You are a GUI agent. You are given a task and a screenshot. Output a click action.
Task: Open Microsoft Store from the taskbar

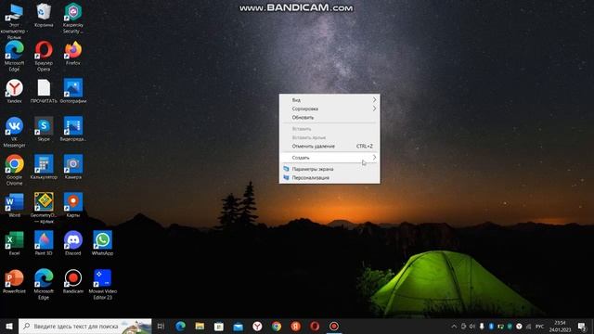tap(219, 326)
